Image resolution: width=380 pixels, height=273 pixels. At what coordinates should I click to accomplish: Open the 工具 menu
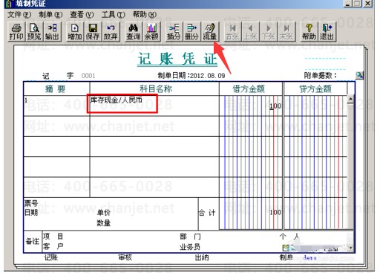point(114,15)
